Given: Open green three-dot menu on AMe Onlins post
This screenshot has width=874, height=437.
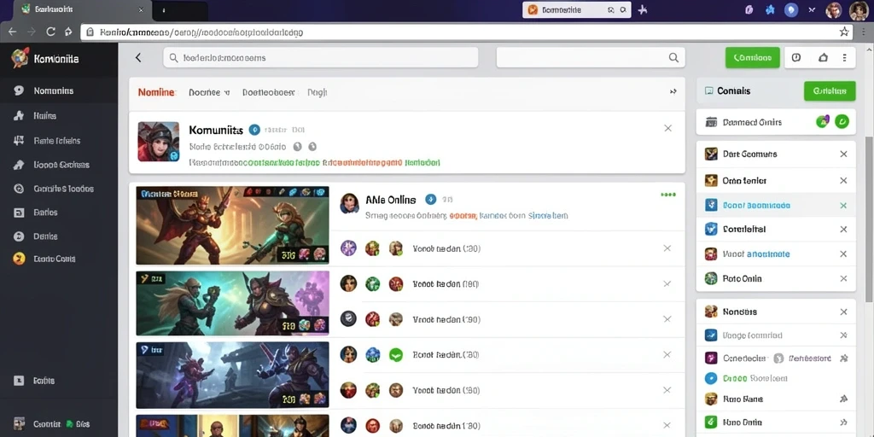Looking at the screenshot, I should (667, 195).
